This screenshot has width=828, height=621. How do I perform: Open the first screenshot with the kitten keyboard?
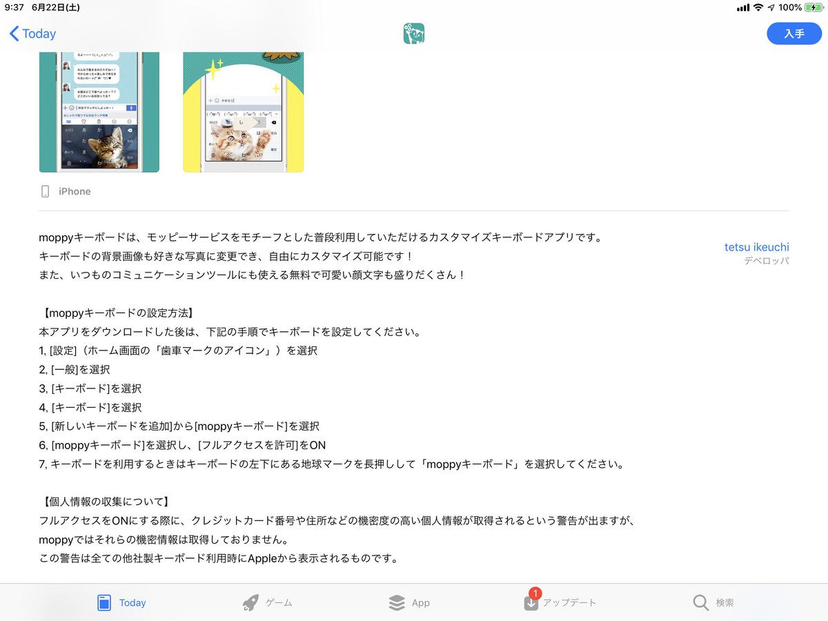point(99,112)
